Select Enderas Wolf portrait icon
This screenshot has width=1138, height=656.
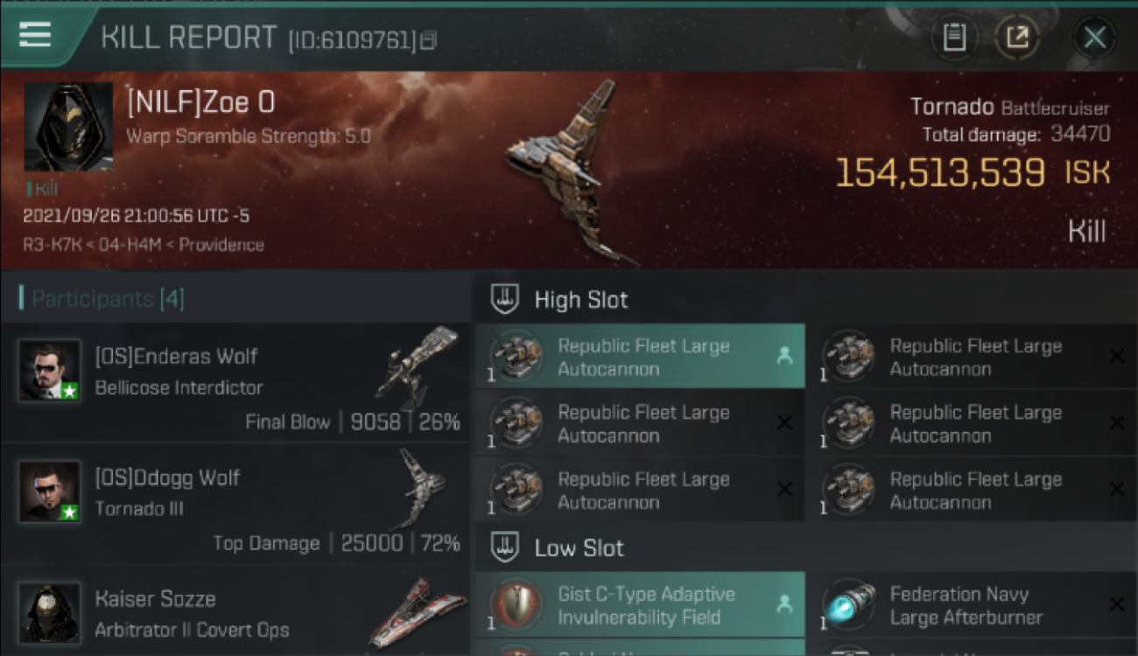point(50,371)
